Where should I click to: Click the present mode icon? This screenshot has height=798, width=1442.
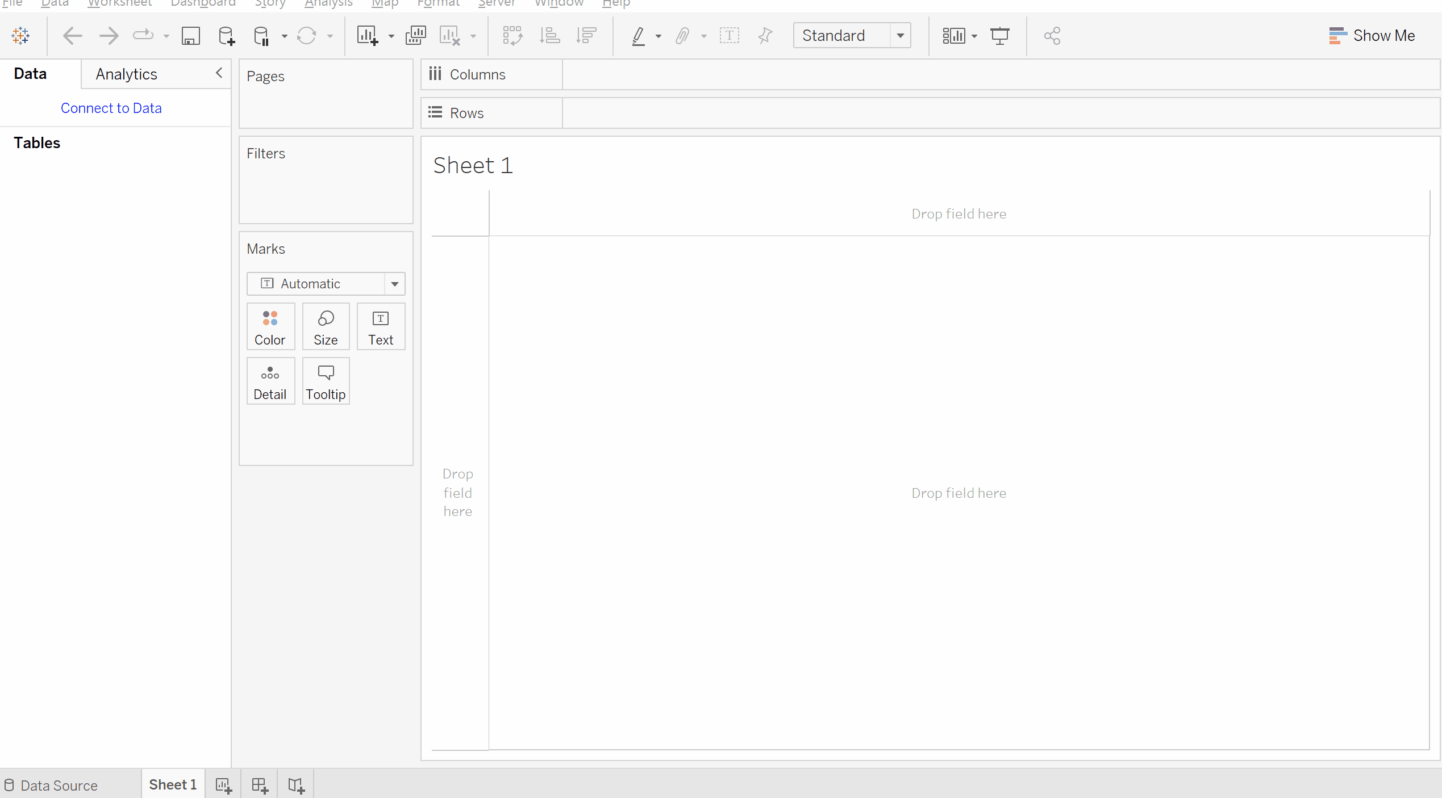coord(999,35)
